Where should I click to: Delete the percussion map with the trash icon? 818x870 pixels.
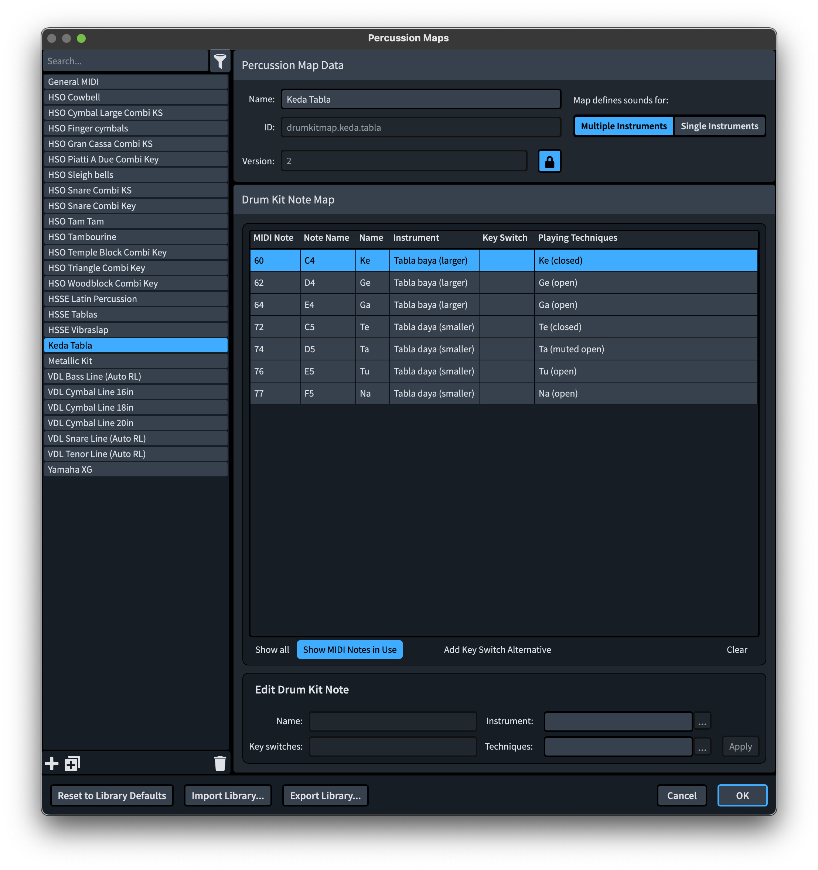[x=220, y=763]
